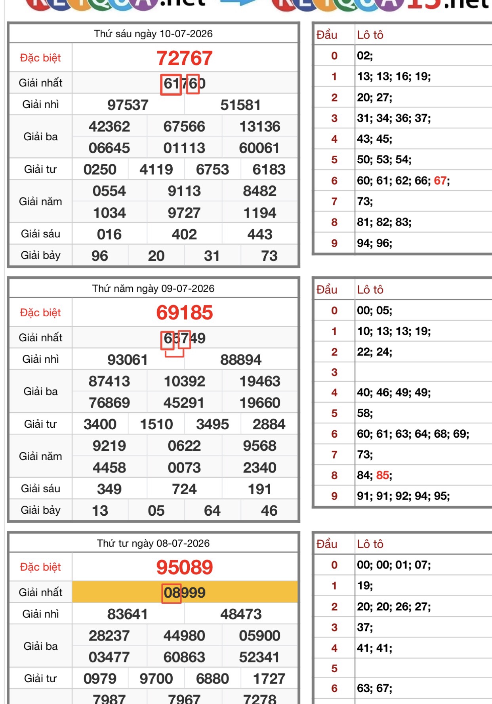The image size is (492, 704).
Task: Click the Lô tô row "63; 67;"
Action: click(374, 689)
